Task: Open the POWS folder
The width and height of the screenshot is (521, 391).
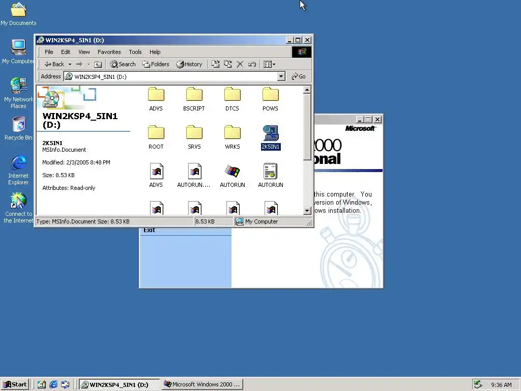Action: pos(271,99)
